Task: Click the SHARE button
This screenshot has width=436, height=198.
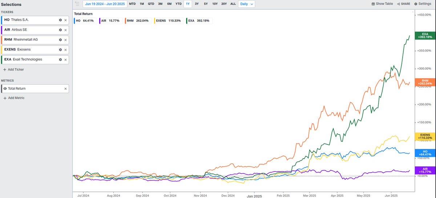Action: [x=404, y=4]
